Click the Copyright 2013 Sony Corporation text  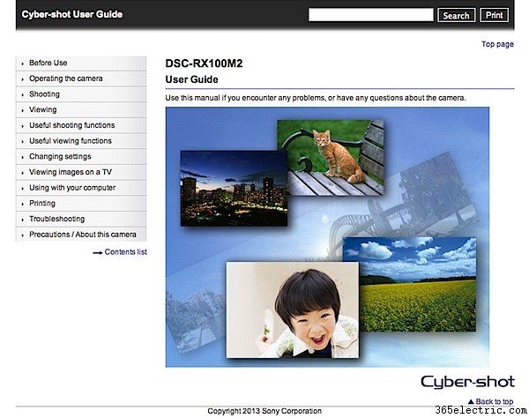[x=264, y=411]
